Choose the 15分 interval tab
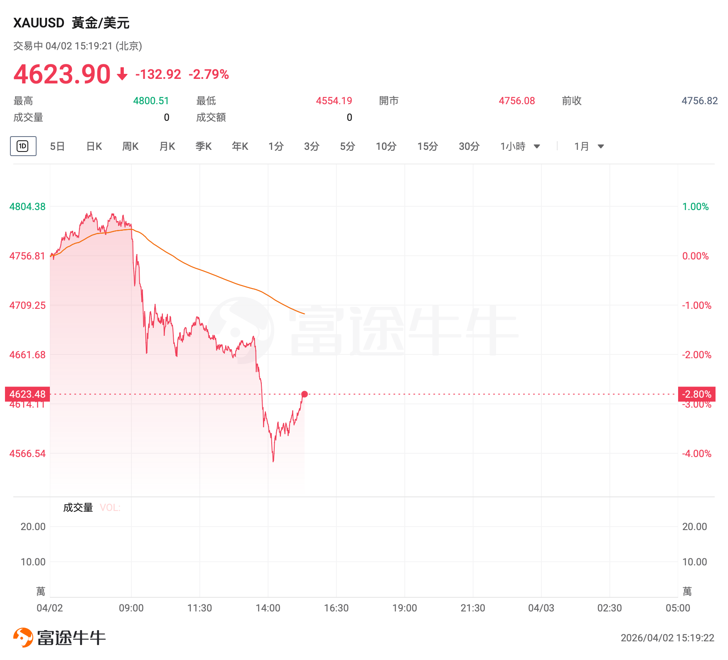 [428, 147]
